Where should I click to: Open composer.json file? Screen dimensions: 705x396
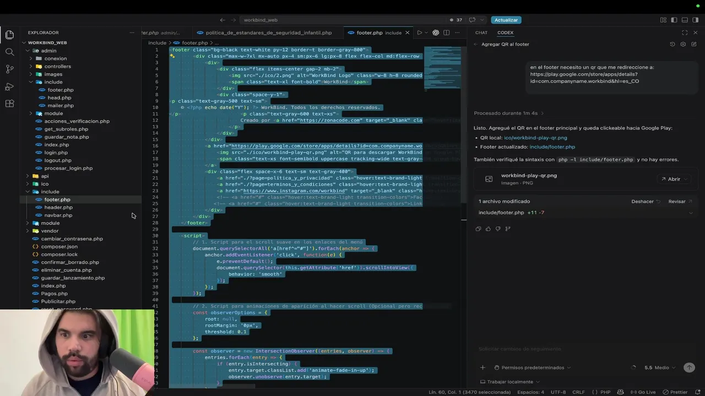coord(59,246)
